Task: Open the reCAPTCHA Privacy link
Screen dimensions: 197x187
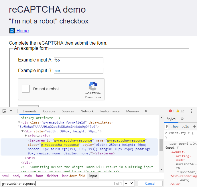Action: point(89,97)
